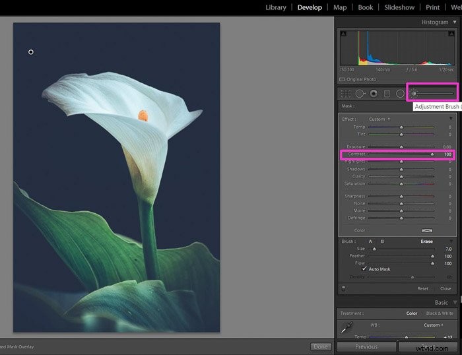Adjust the Contrast slider handle
The width and height of the screenshot is (462, 355).
(x=432, y=154)
